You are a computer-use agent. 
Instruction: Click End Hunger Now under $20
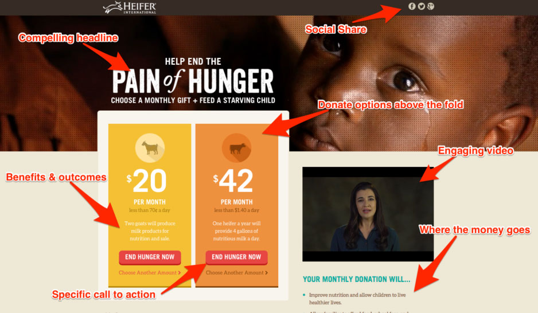pos(150,257)
